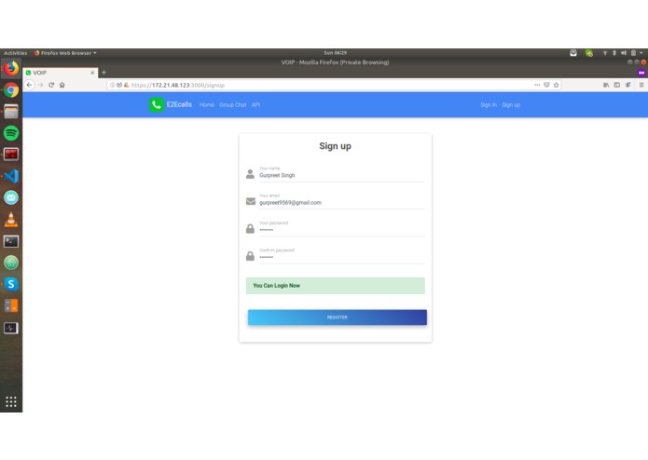Go to the Firefox home page
The width and height of the screenshot is (648, 460).
click(62, 85)
